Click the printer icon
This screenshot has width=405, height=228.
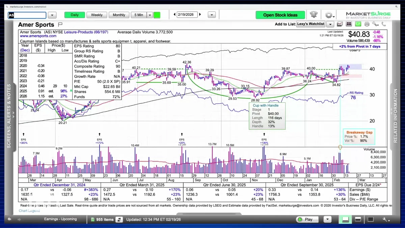367,24
